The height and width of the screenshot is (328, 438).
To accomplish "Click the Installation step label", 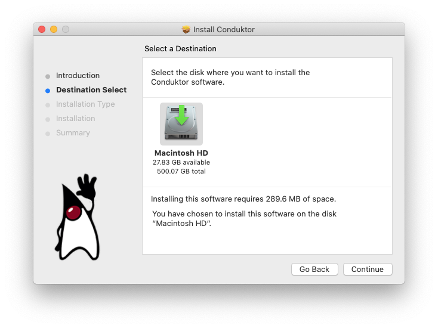I will (x=75, y=118).
